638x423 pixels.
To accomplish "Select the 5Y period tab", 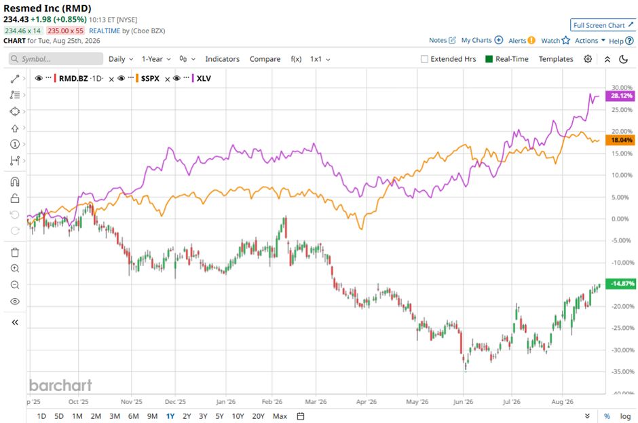I will 220,416.
